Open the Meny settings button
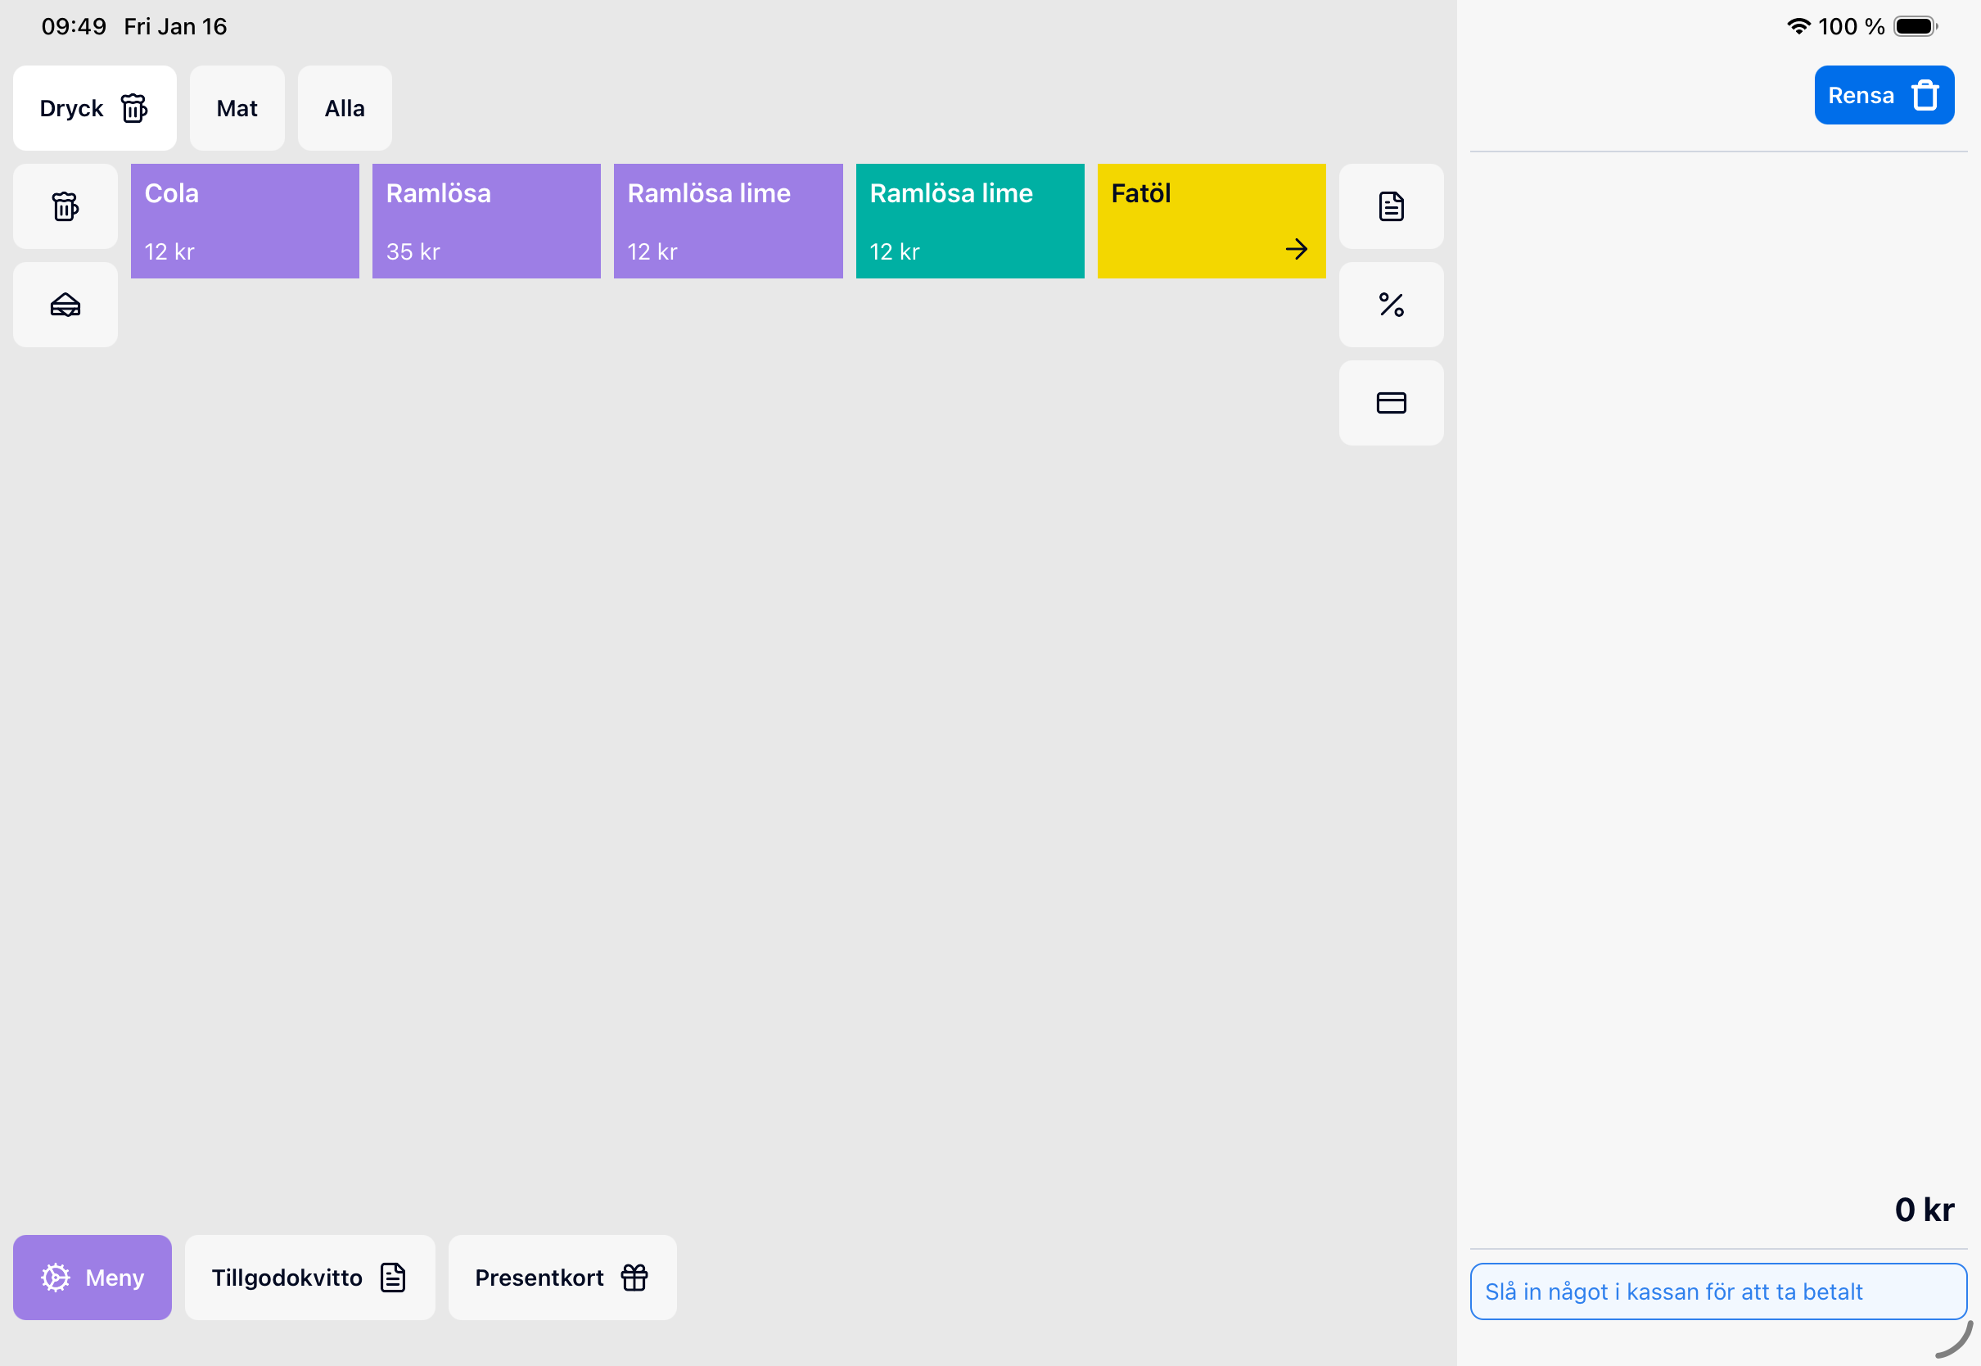This screenshot has height=1366, width=1981. click(x=93, y=1277)
